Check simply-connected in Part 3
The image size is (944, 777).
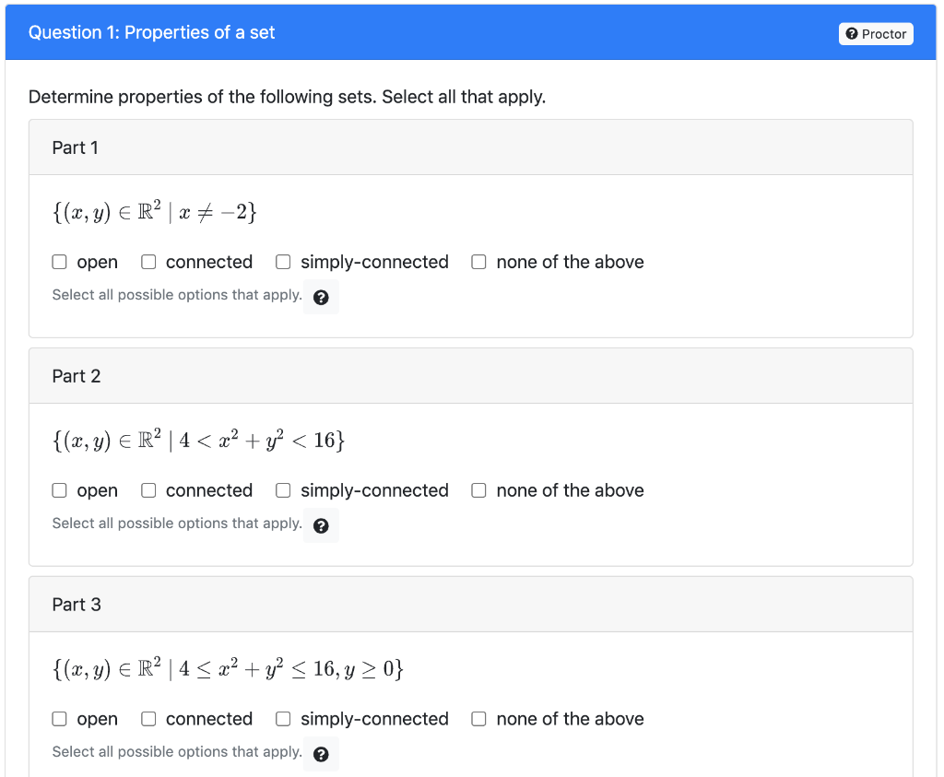(x=283, y=719)
